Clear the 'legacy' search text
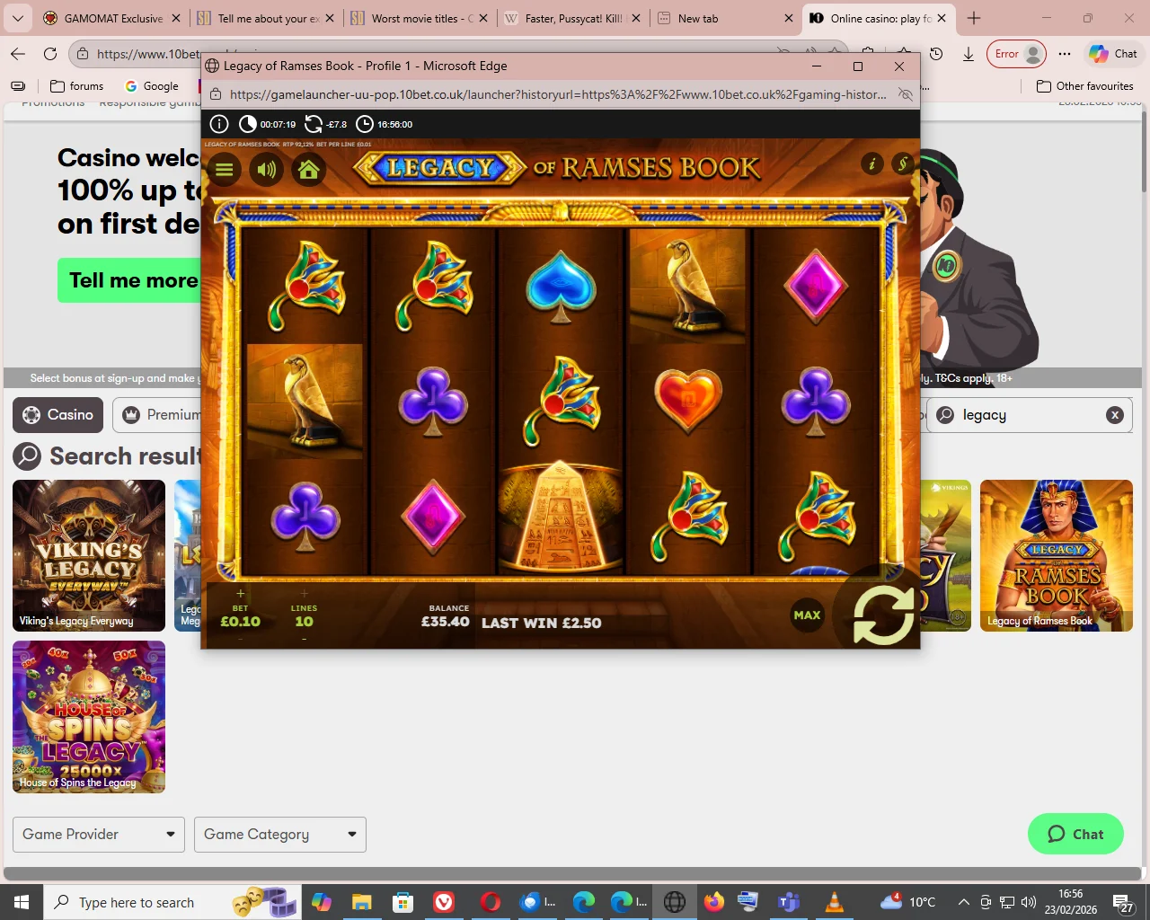This screenshot has width=1150, height=920. [x=1115, y=415]
